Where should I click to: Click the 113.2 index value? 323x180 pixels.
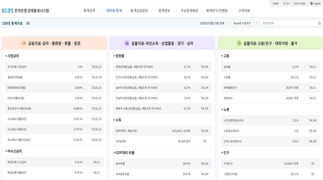pos(295,141)
